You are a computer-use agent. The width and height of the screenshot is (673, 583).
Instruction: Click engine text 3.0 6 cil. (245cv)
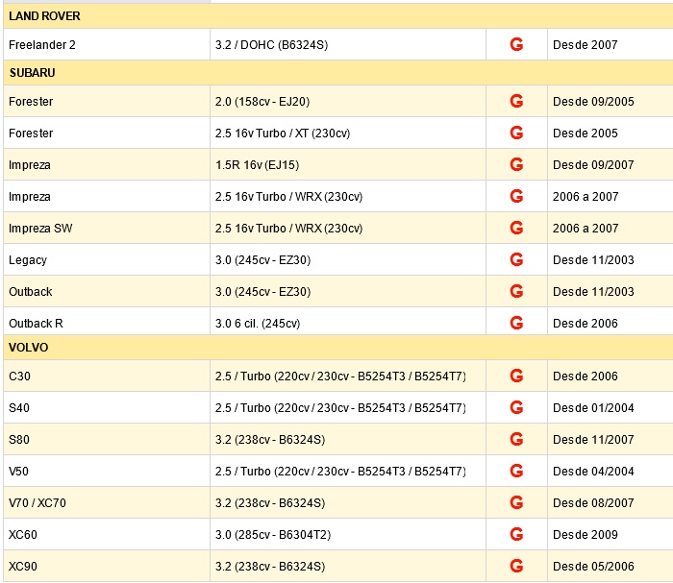258,324
